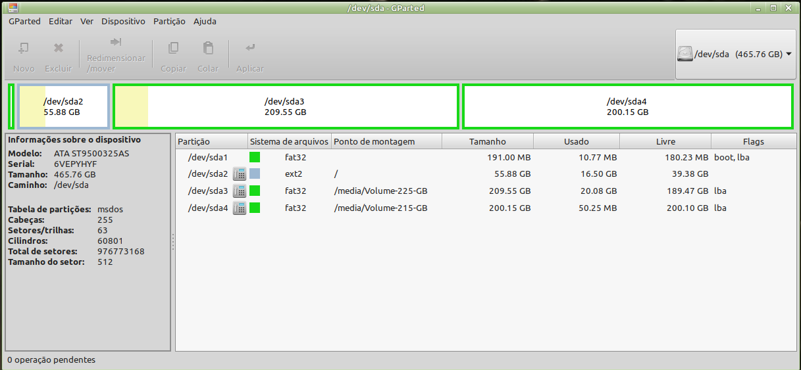Viewport: 801px width, 370px height.
Task: Click the msdos partition table value
Action: 111,210
